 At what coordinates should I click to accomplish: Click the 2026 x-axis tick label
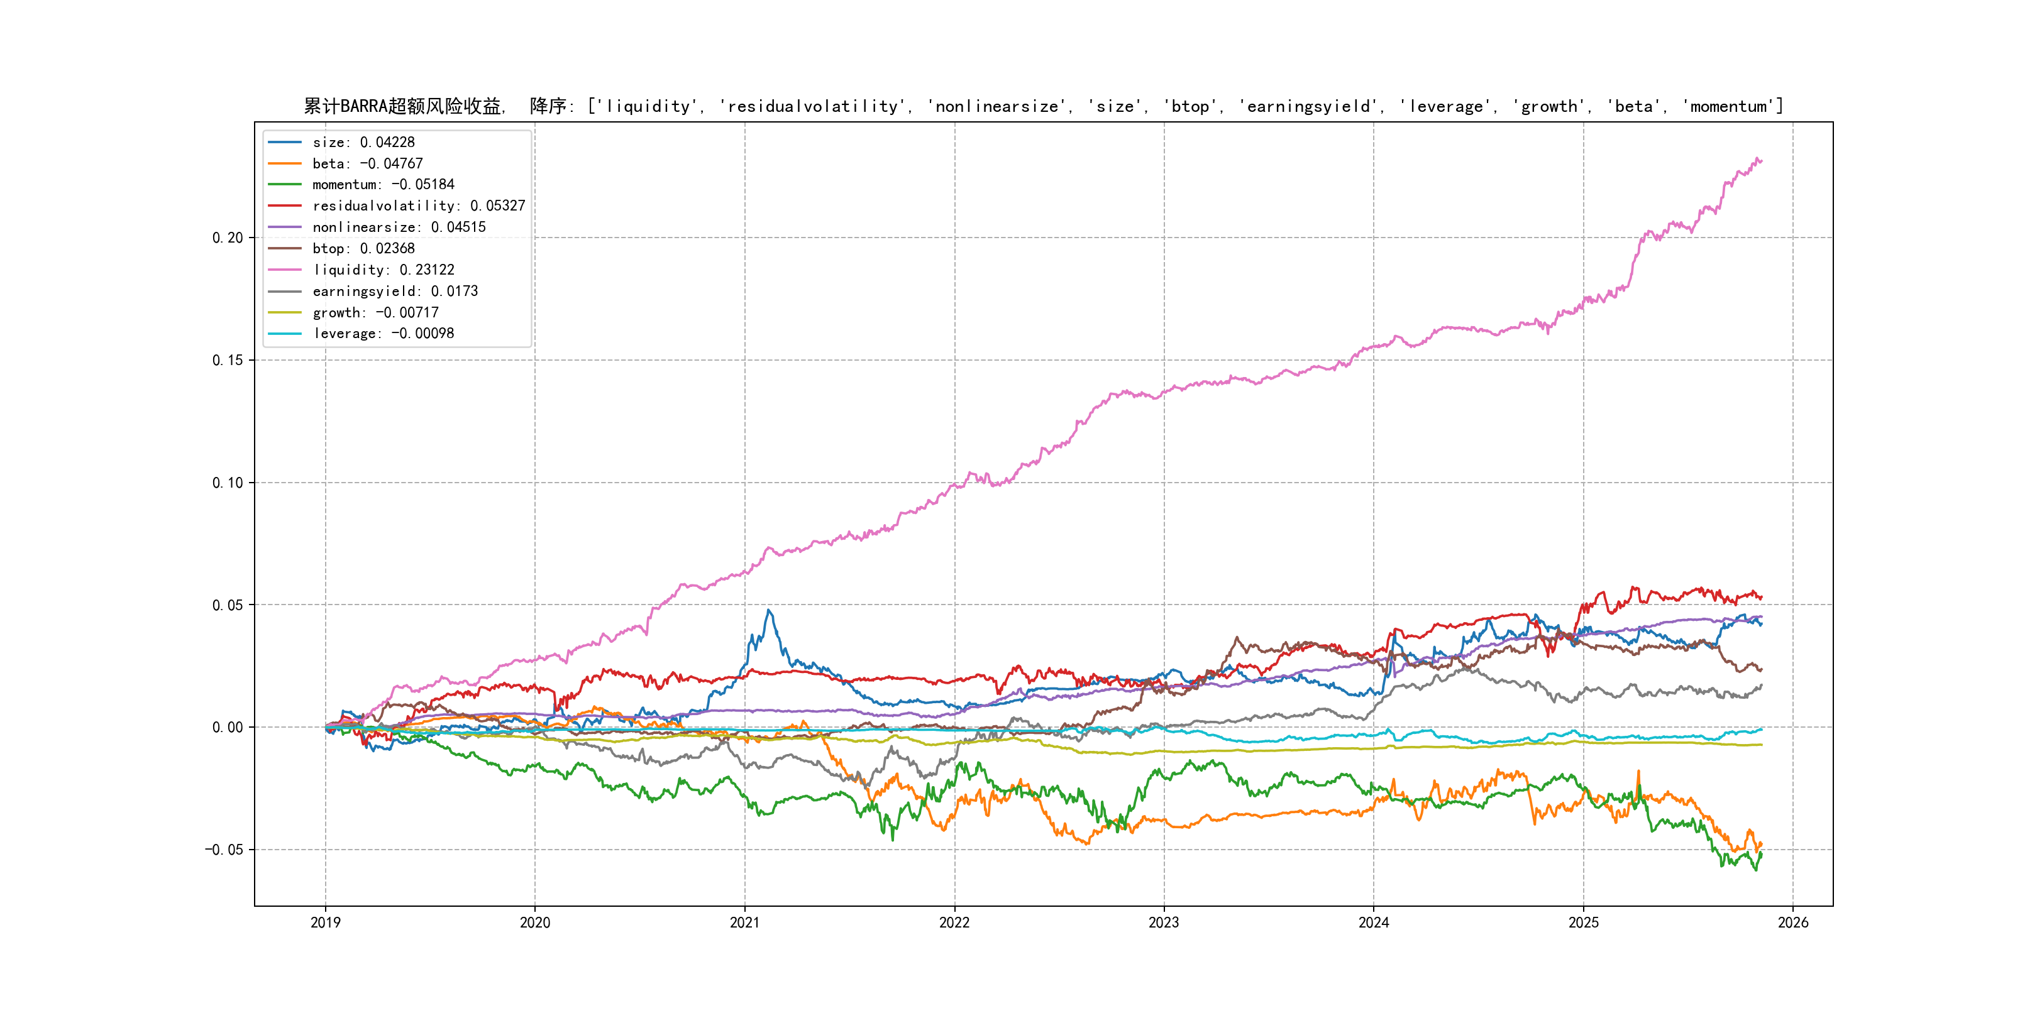point(1792,922)
